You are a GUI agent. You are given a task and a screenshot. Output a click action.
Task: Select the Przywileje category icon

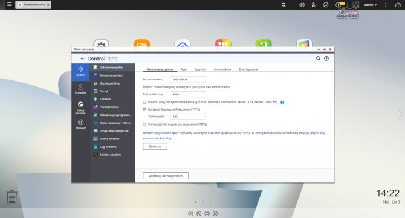point(80,89)
